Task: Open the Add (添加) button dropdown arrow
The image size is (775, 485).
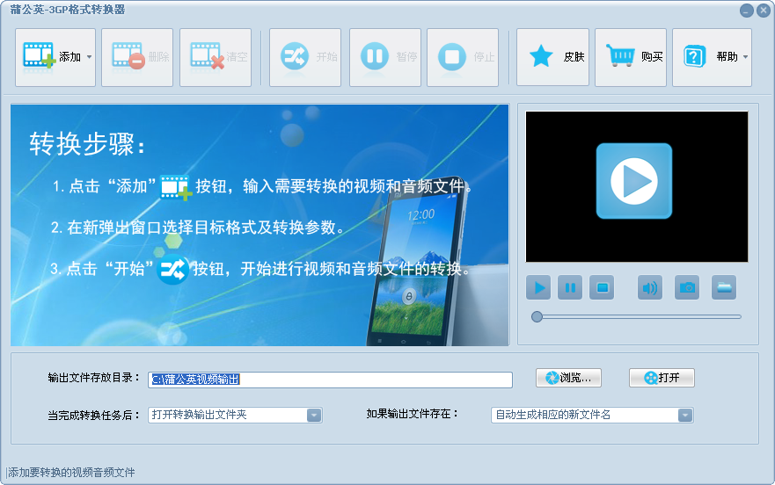Action: (x=89, y=57)
